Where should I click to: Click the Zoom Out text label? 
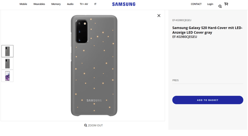point(95,125)
